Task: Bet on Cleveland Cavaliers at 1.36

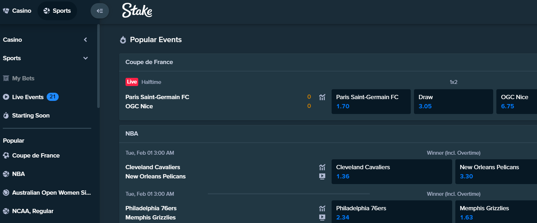Action: point(392,172)
